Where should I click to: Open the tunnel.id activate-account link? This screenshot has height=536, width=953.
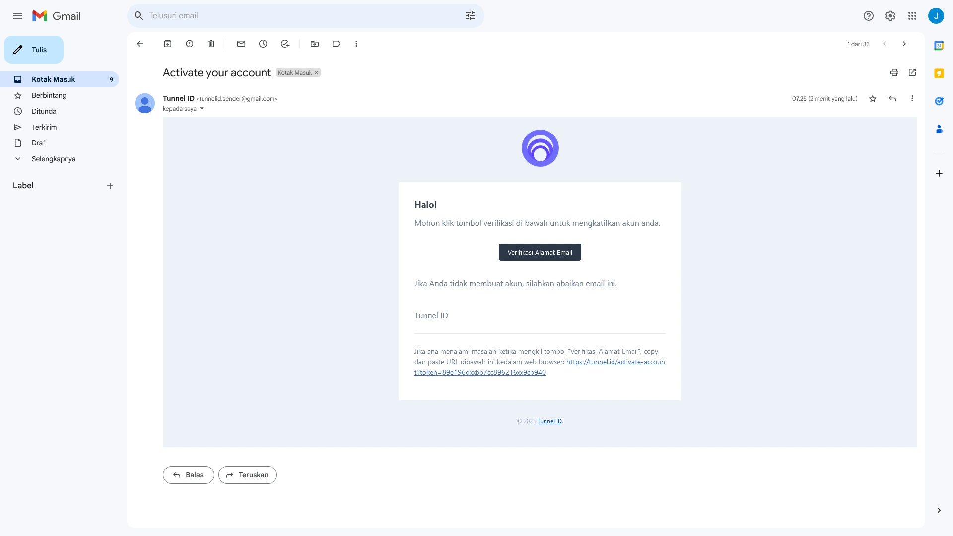pos(540,367)
